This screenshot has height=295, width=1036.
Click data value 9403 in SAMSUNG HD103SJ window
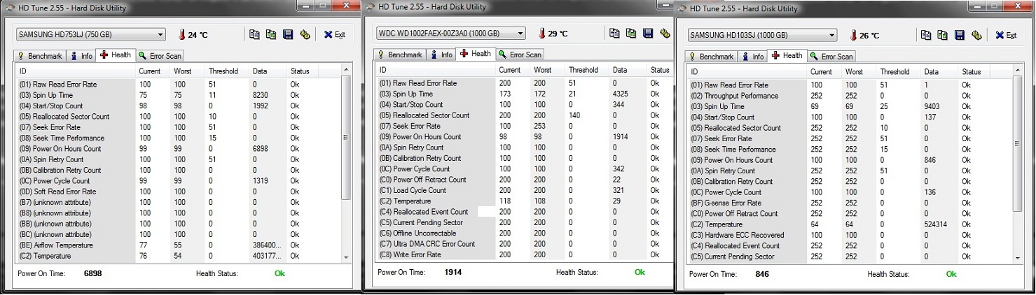[x=932, y=106]
